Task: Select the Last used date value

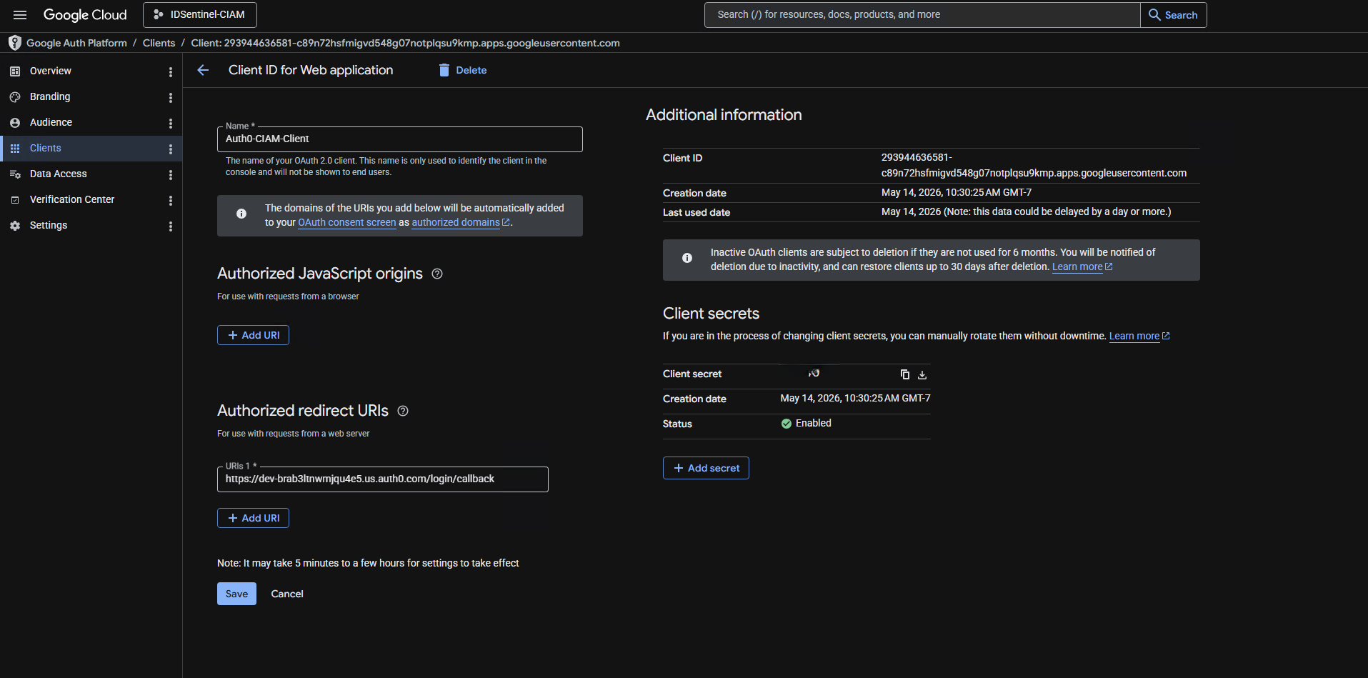Action: click(1026, 211)
